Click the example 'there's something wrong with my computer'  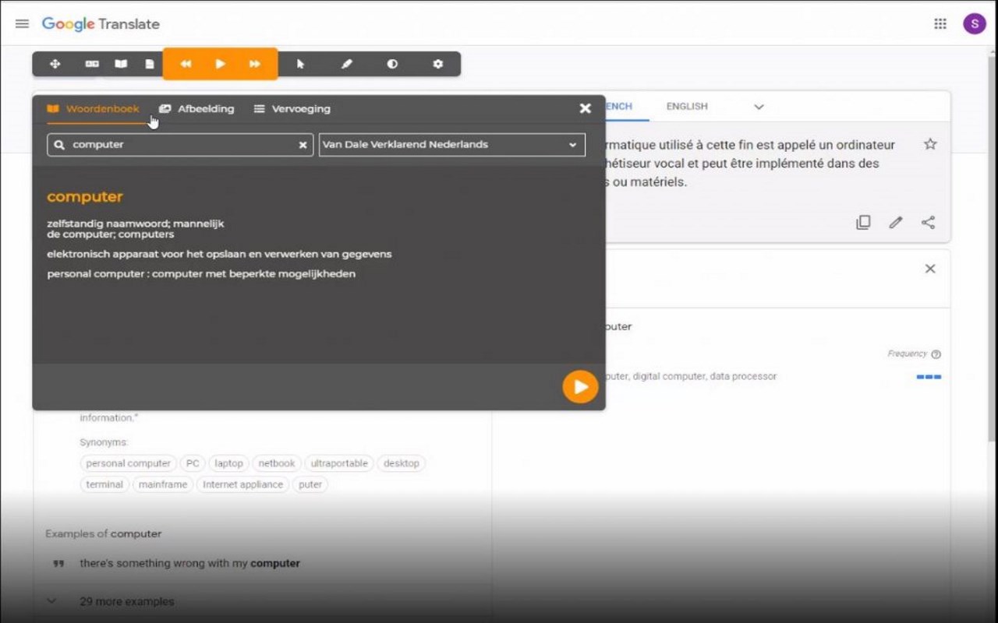[189, 563]
